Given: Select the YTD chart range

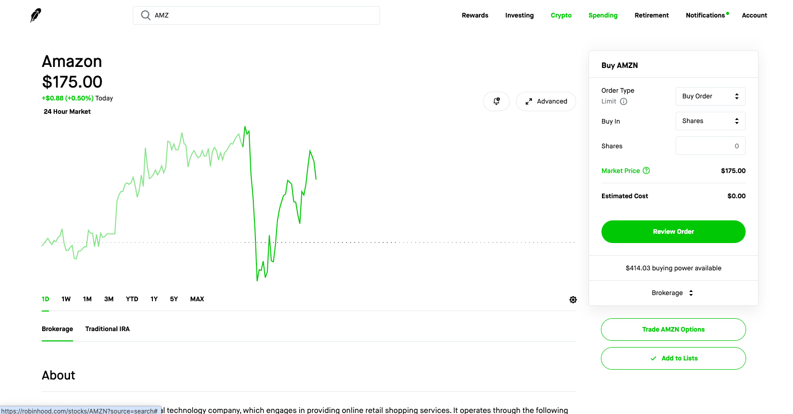Looking at the screenshot, I should pyautogui.click(x=132, y=299).
